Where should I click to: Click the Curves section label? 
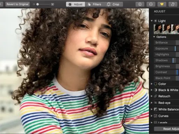point(163,116)
